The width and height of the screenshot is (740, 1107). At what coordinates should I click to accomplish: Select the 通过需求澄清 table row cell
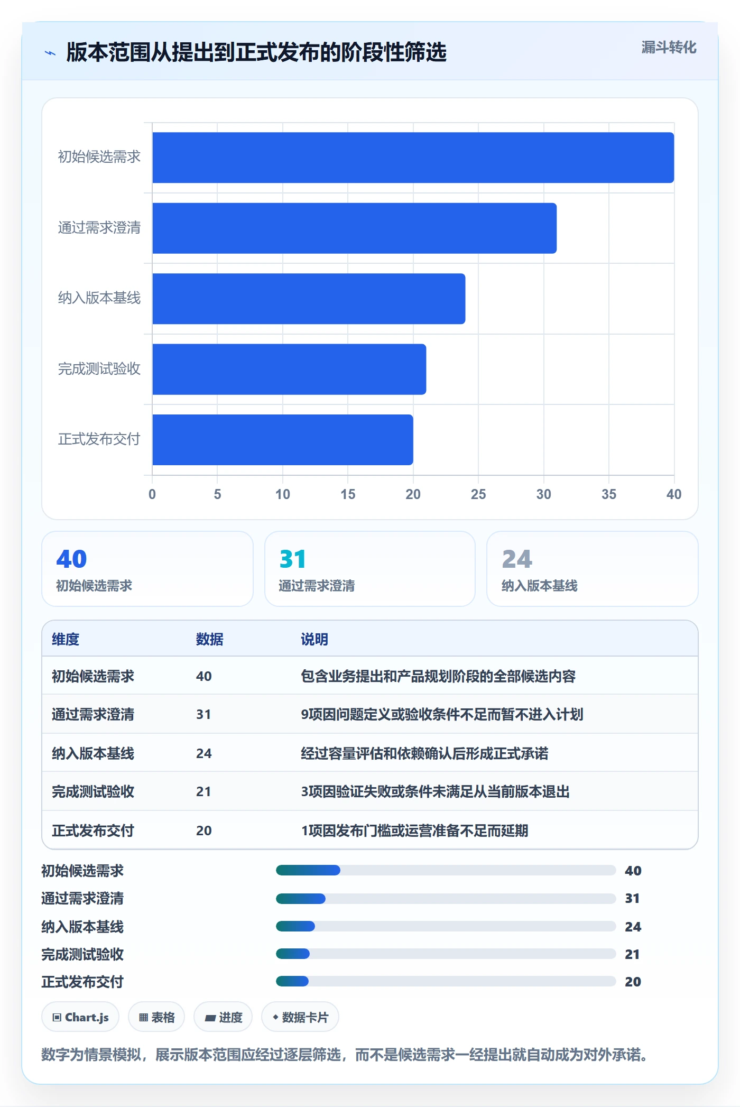point(93,714)
